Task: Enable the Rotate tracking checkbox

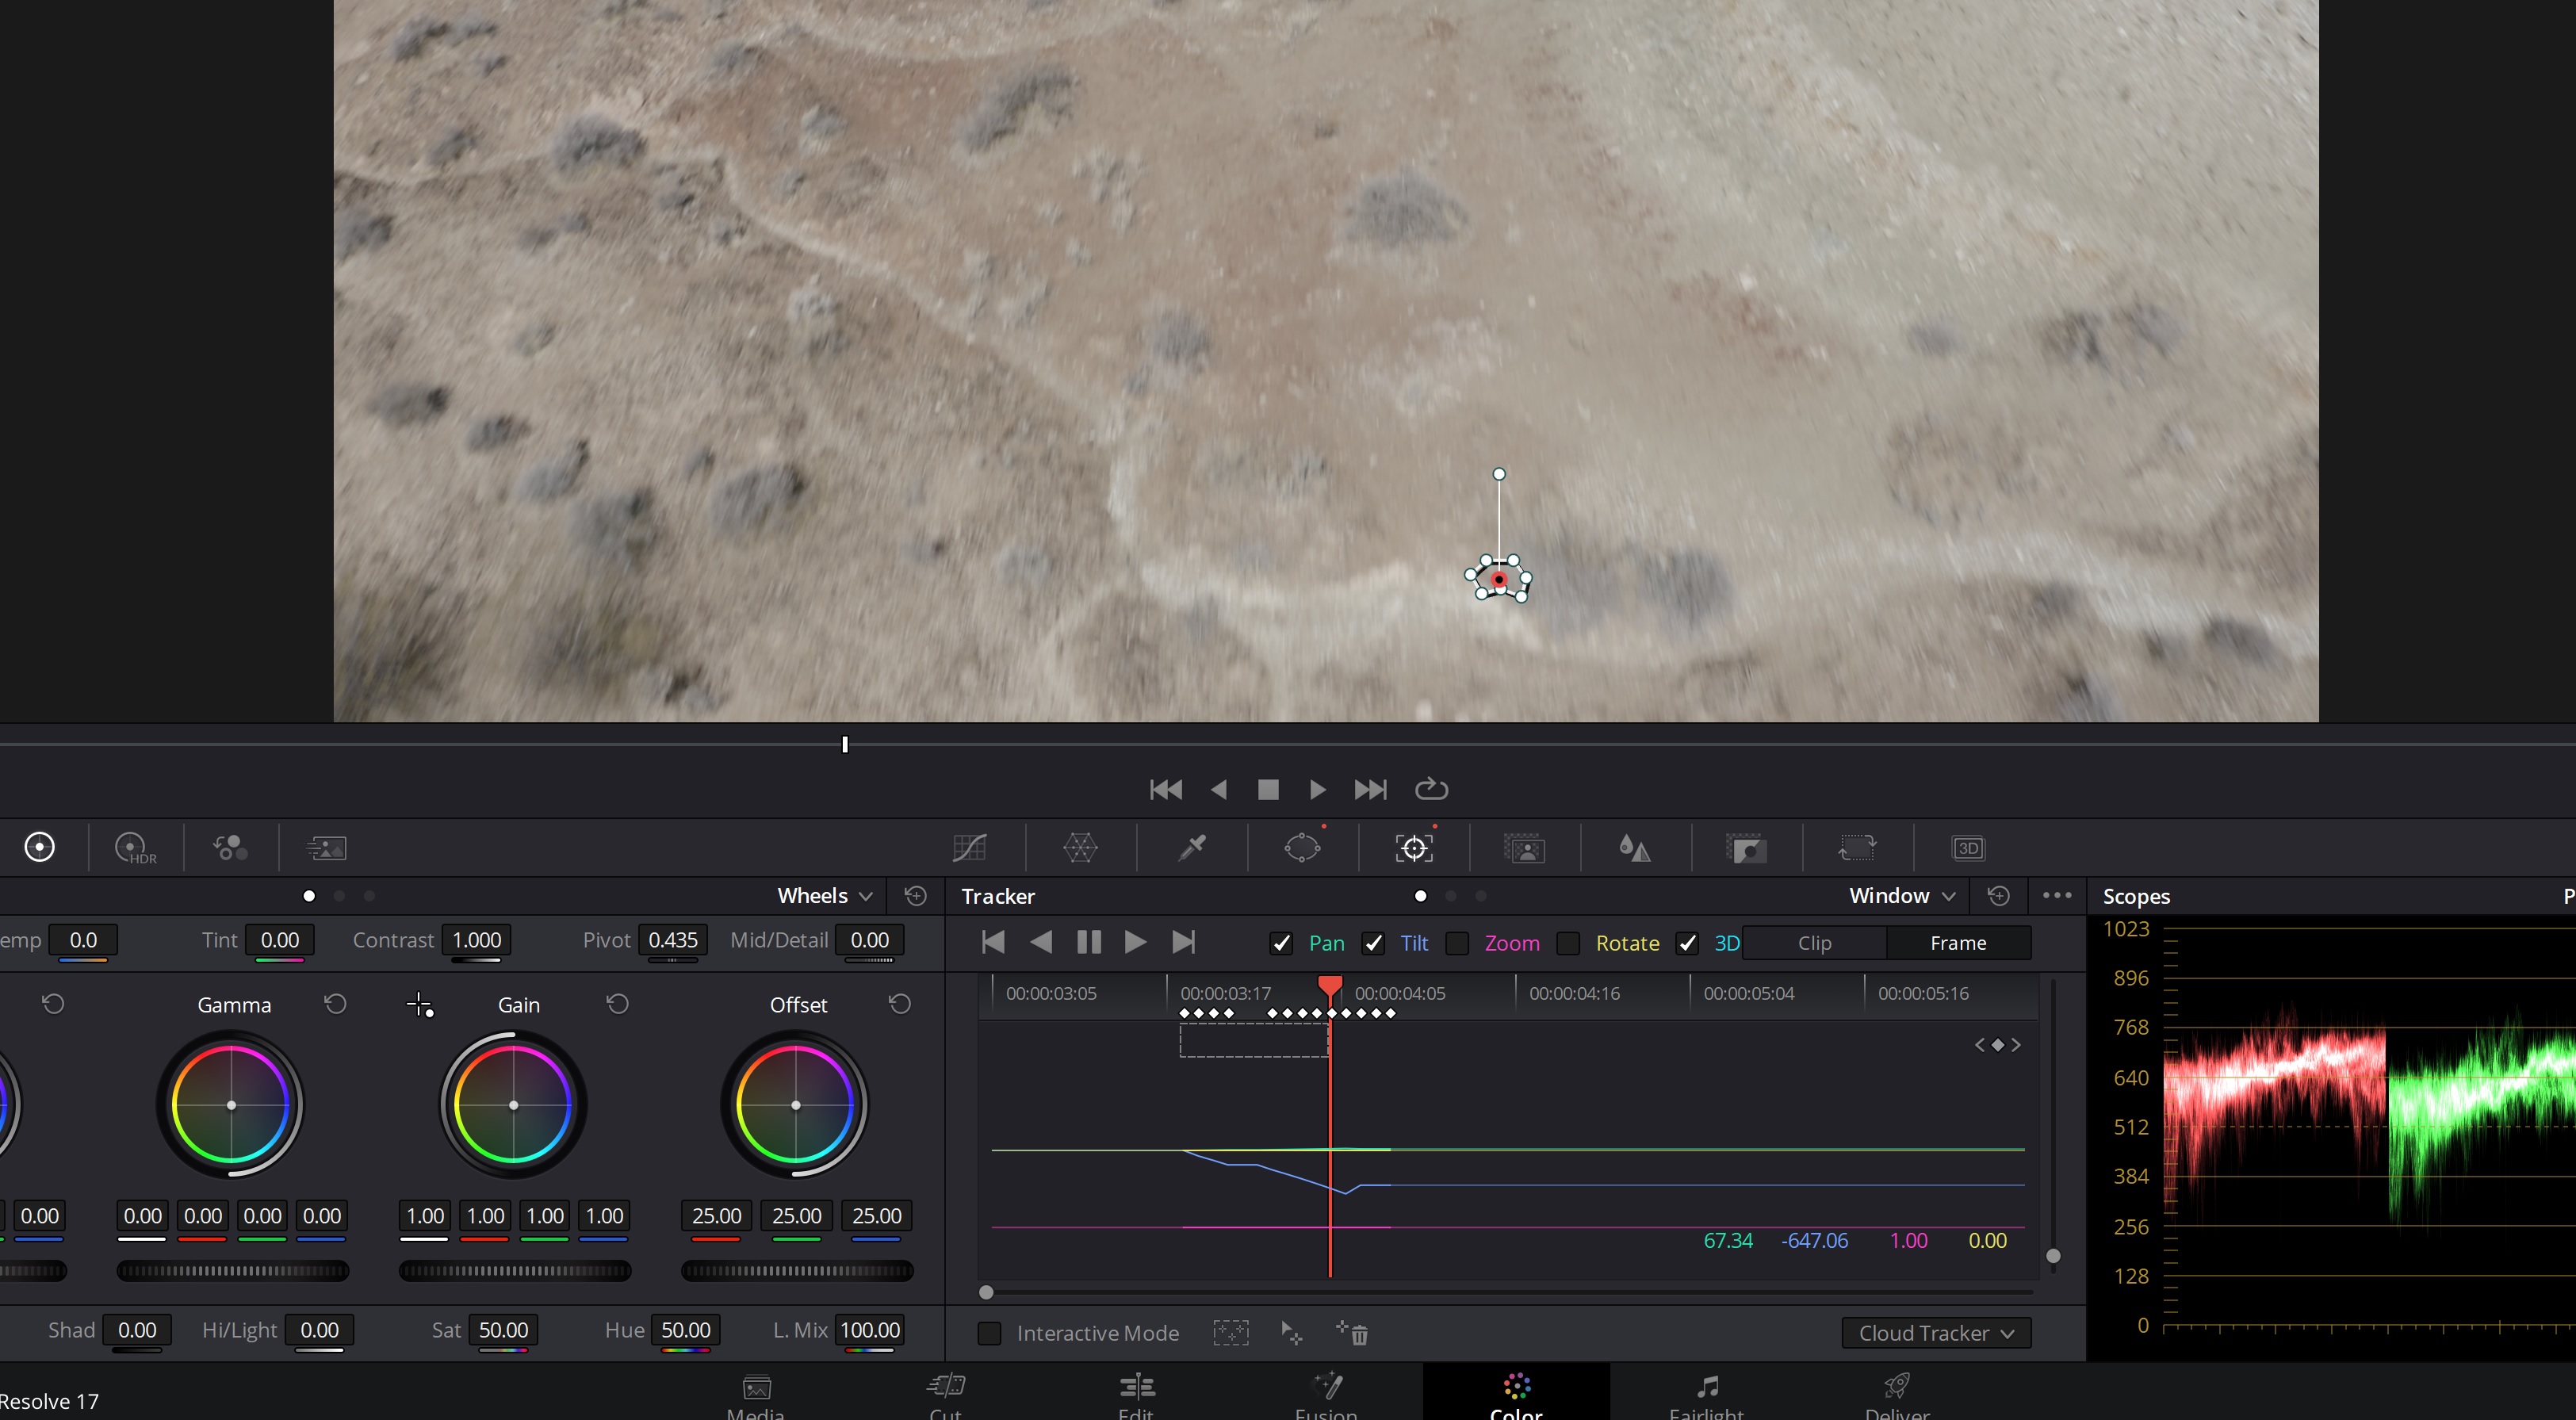Action: [x=1568, y=943]
